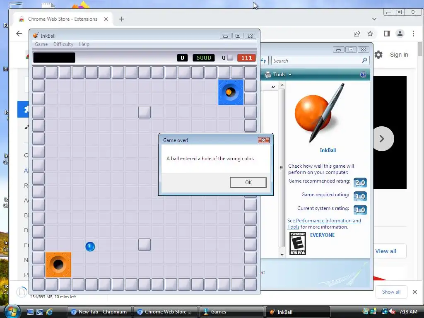Click View all on Web Store

[x=385, y=251]
